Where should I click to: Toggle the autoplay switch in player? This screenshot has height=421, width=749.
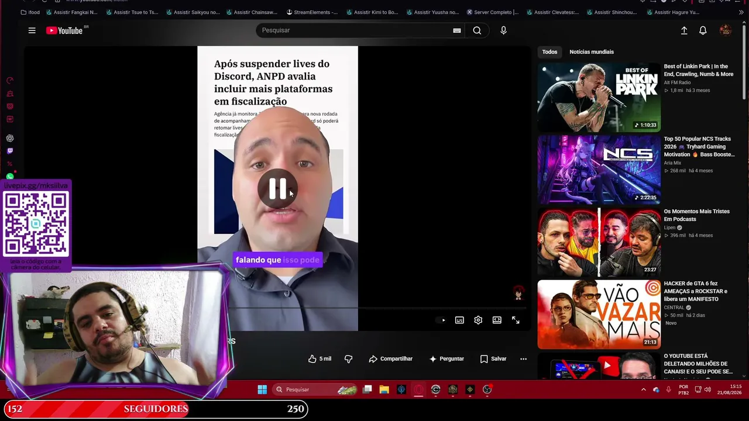point(441,320)
